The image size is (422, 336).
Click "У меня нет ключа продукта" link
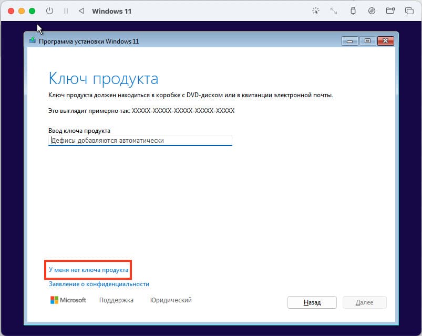pyautogui.click(x=88, y=270)
